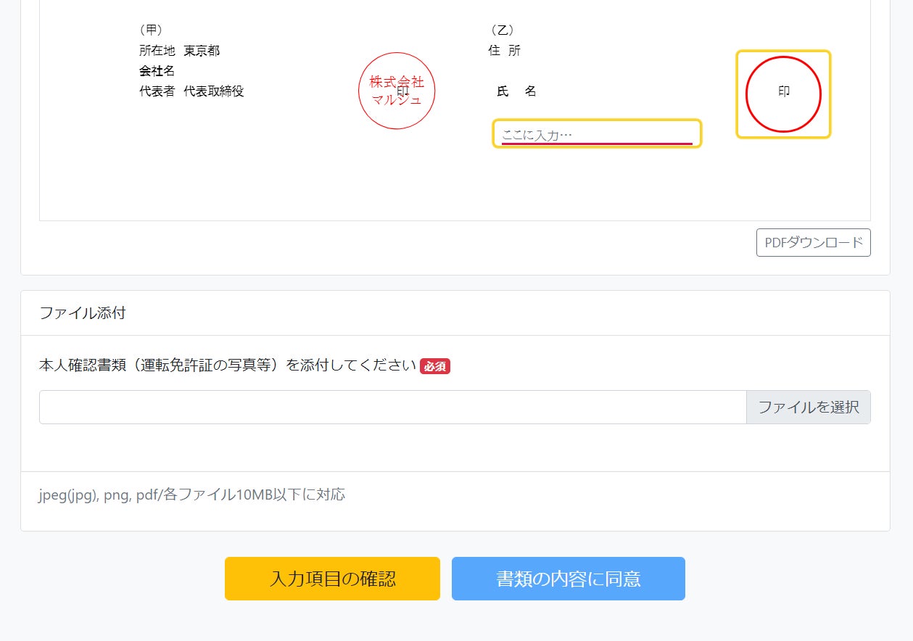Click the (甲) party heading
913x641 pixels.
click(150, 30)
